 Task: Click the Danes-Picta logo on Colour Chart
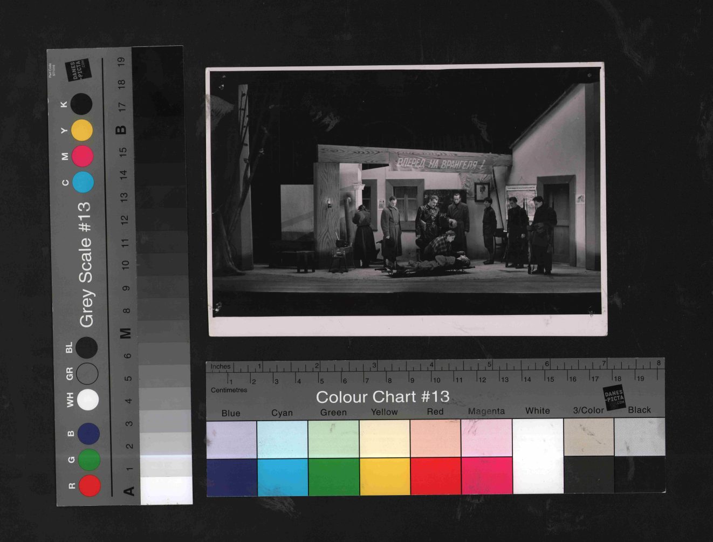click(614, 397)
